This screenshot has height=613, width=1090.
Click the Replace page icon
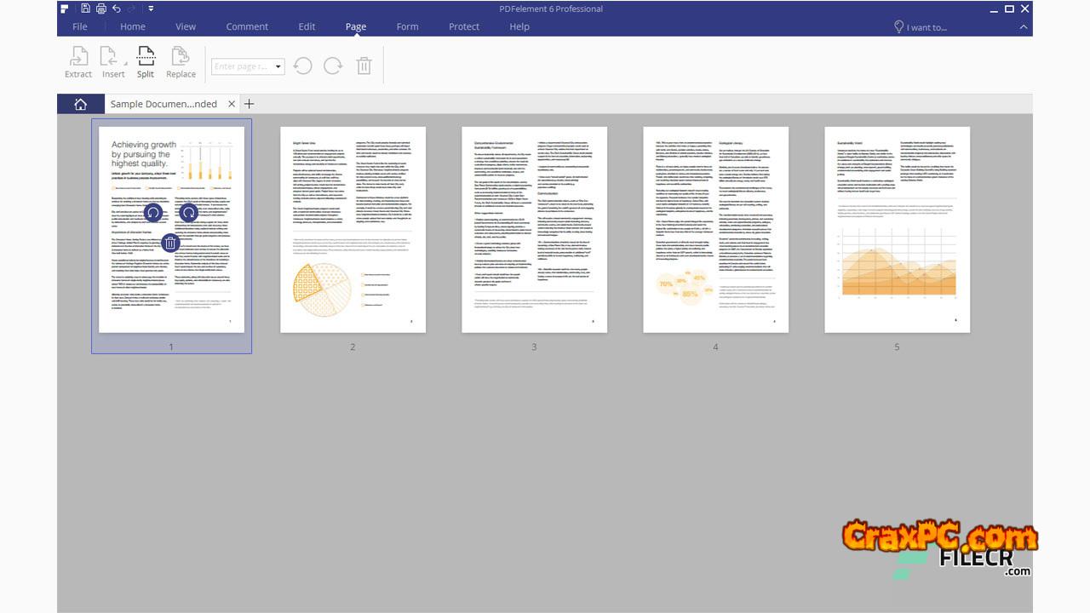point(181,62)
